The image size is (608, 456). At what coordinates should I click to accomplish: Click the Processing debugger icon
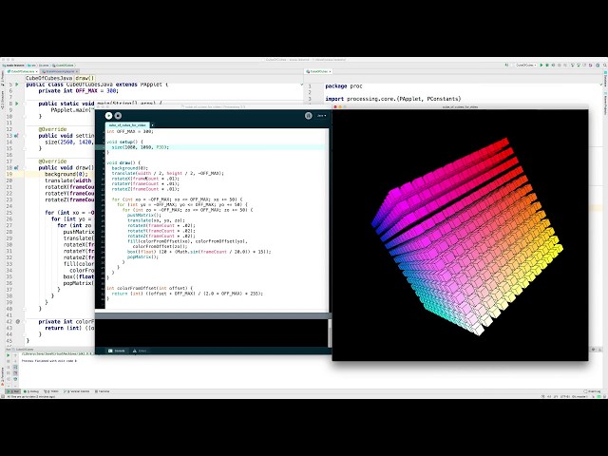pos(308,116)
